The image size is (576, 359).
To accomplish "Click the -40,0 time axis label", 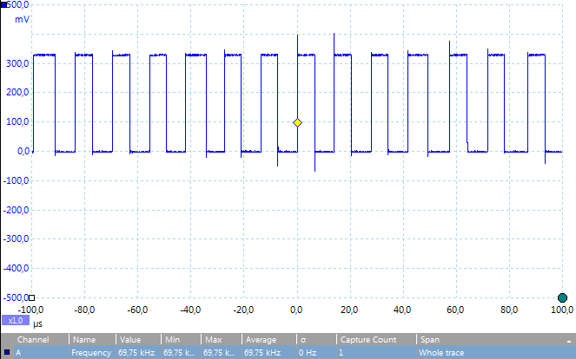I will pos(190,310).
